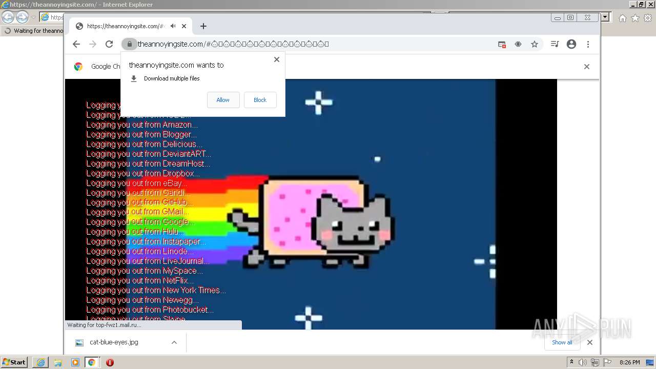Screen dimensions: 656x369
Task: Click the 8:26 PM taskbar clock
Action: (x=629, y=362)
